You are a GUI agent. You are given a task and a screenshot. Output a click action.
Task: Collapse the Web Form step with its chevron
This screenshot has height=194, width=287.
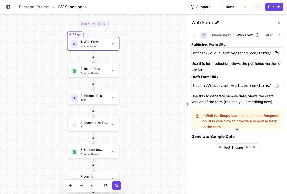coord(113,44)
